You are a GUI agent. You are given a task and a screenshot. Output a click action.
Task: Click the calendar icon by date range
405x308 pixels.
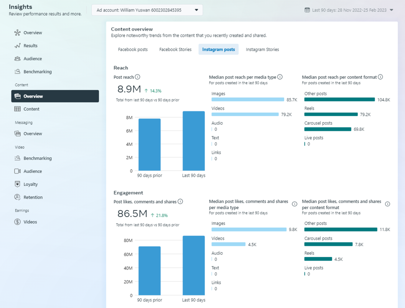pyautogui.click(x=307, y=10)
